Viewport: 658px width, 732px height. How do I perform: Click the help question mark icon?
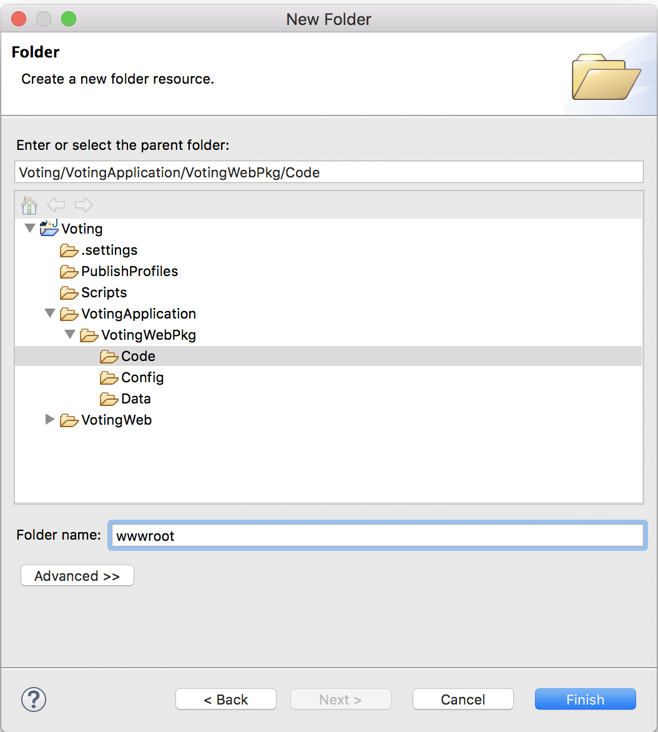tap(34, 700)
